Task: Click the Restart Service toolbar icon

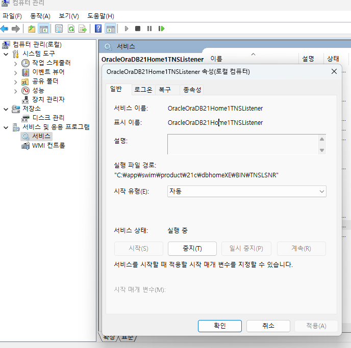Action: click(161, 29)
